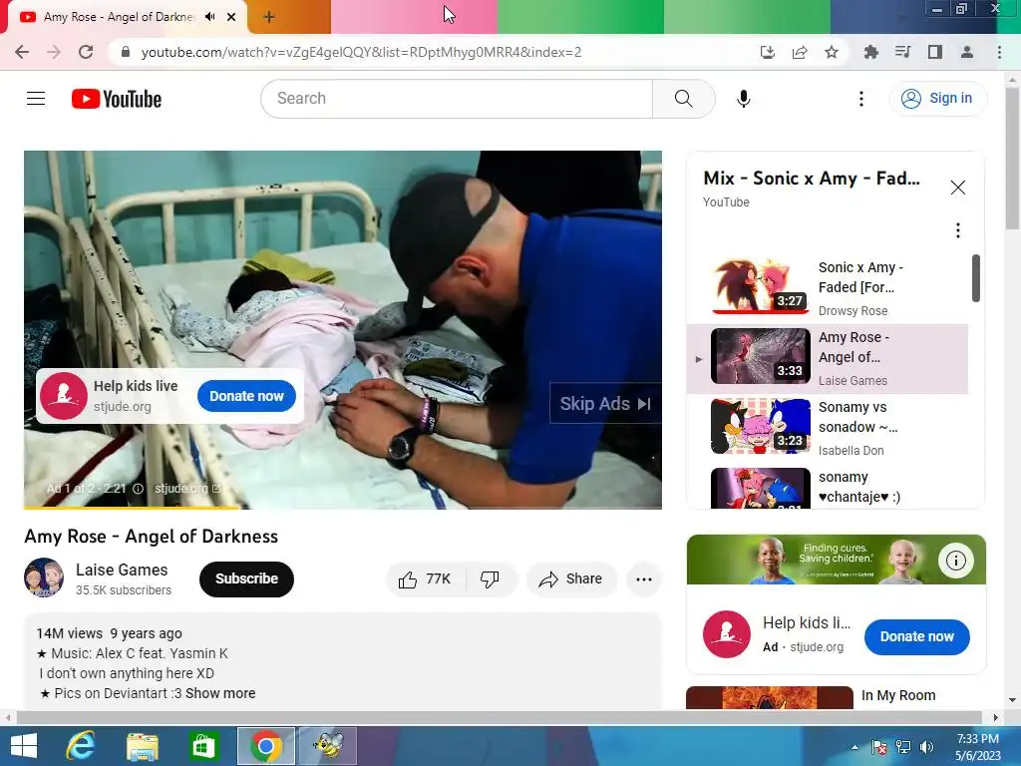Viewport: 1021px width, 766px height.
Task: Open Chrome three-dot menu
Action: pyautogui.click(x=999, y=52)
